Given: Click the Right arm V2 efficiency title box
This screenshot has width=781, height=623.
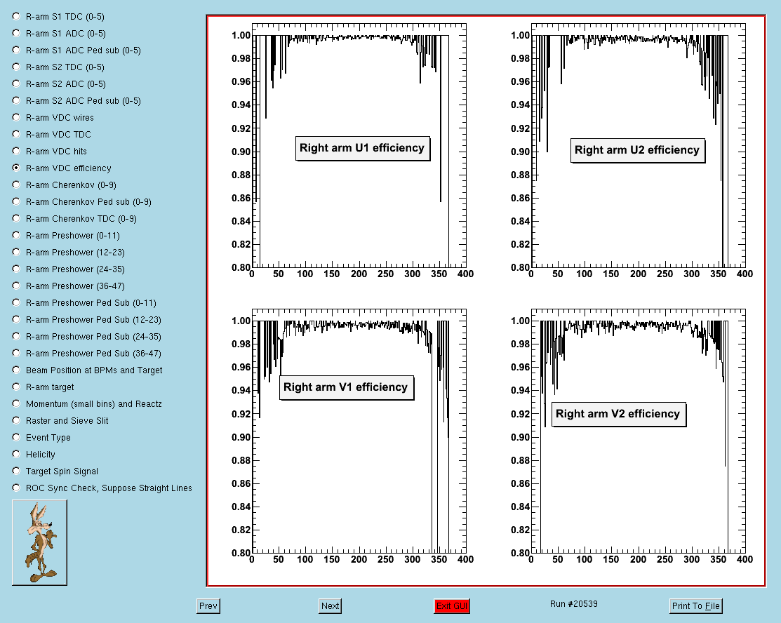Looking at the screenshot, I should pos(618,415).
